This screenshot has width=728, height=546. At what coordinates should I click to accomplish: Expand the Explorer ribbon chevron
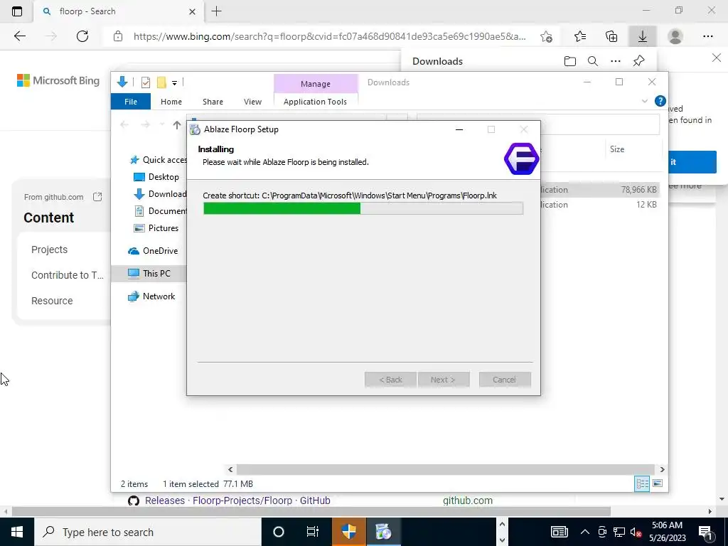644,101
